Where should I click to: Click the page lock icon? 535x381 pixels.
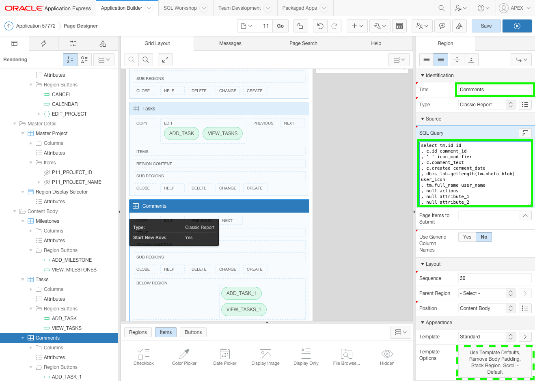tap(300, 26)
